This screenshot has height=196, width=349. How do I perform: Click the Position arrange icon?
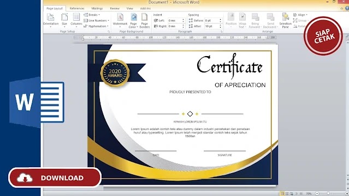click(231, 20)
